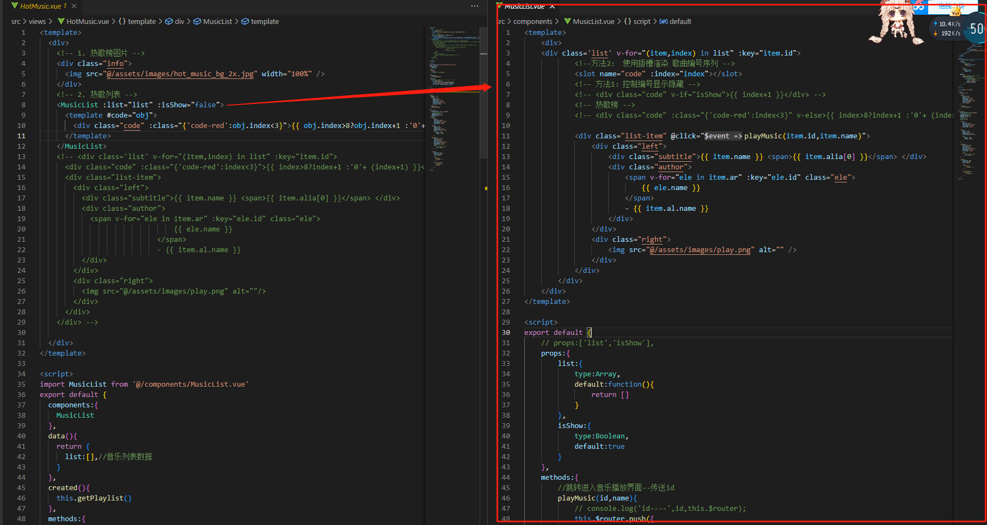Click the <MusicList tag on line 8
This screenshot has width=987, height=525.
(x=77, y=105)
